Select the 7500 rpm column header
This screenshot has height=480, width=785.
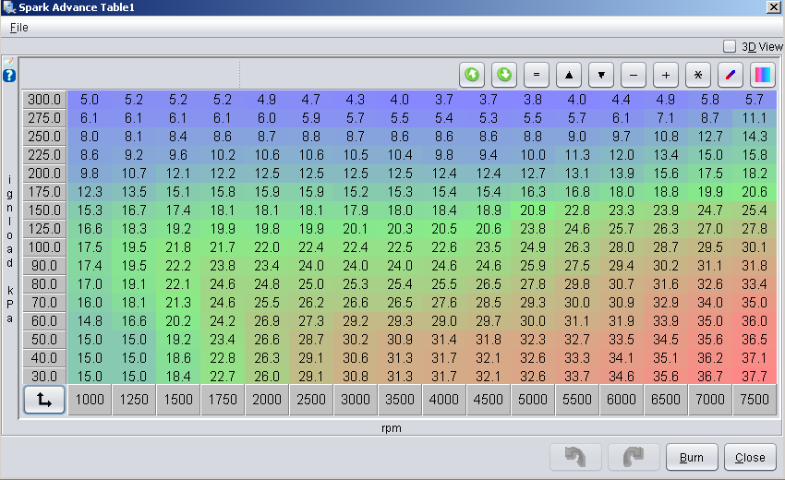pos(755,401)
